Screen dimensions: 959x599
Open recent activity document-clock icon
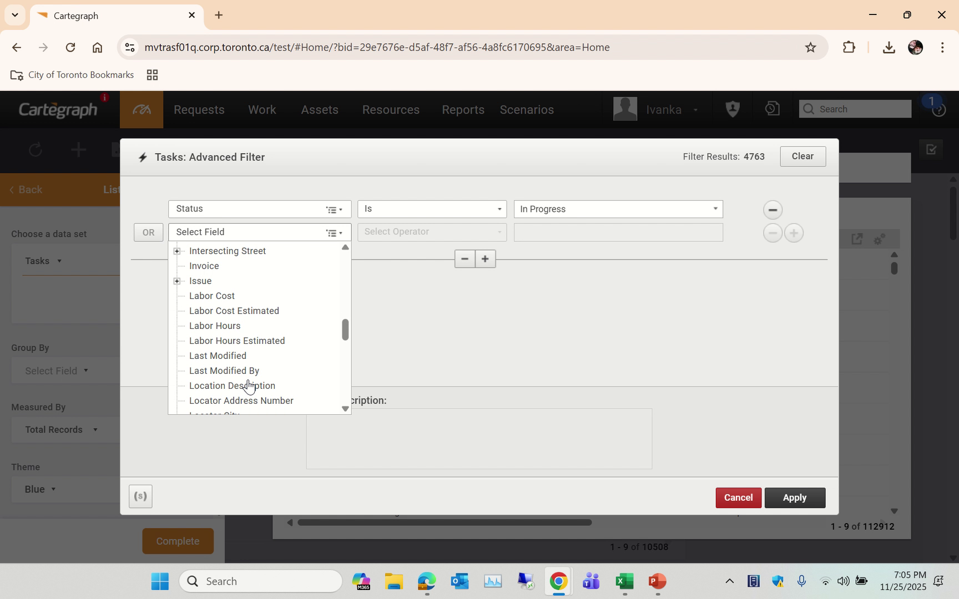[771, 109]
